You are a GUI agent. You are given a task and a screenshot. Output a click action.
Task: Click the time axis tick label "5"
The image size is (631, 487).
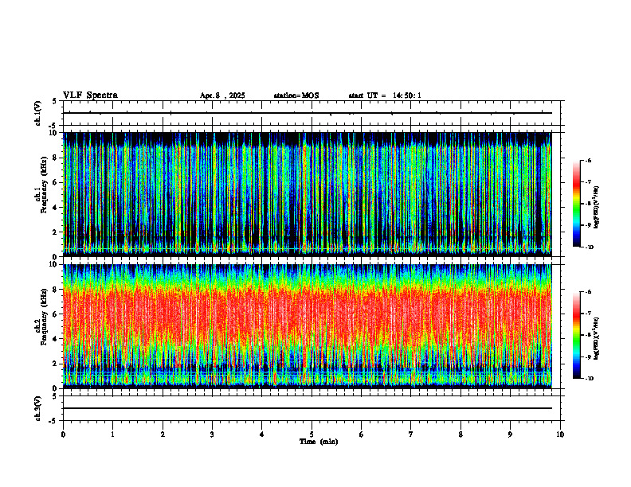[x=312, y=434]
